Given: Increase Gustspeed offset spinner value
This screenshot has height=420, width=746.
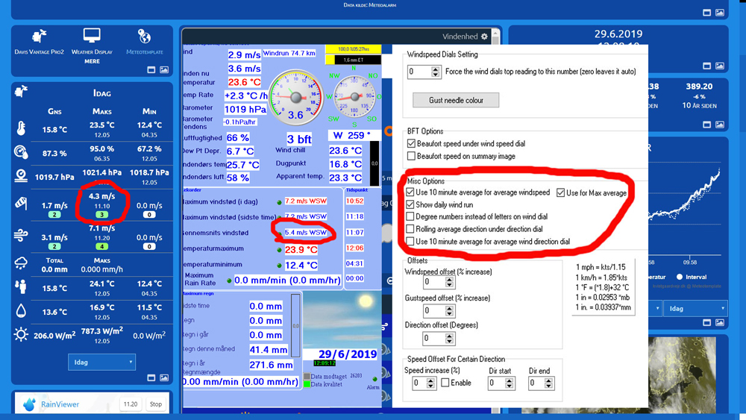Looking at the screenshot, I should coord(449,308).
